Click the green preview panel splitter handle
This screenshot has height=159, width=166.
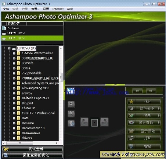coord(115,85)
